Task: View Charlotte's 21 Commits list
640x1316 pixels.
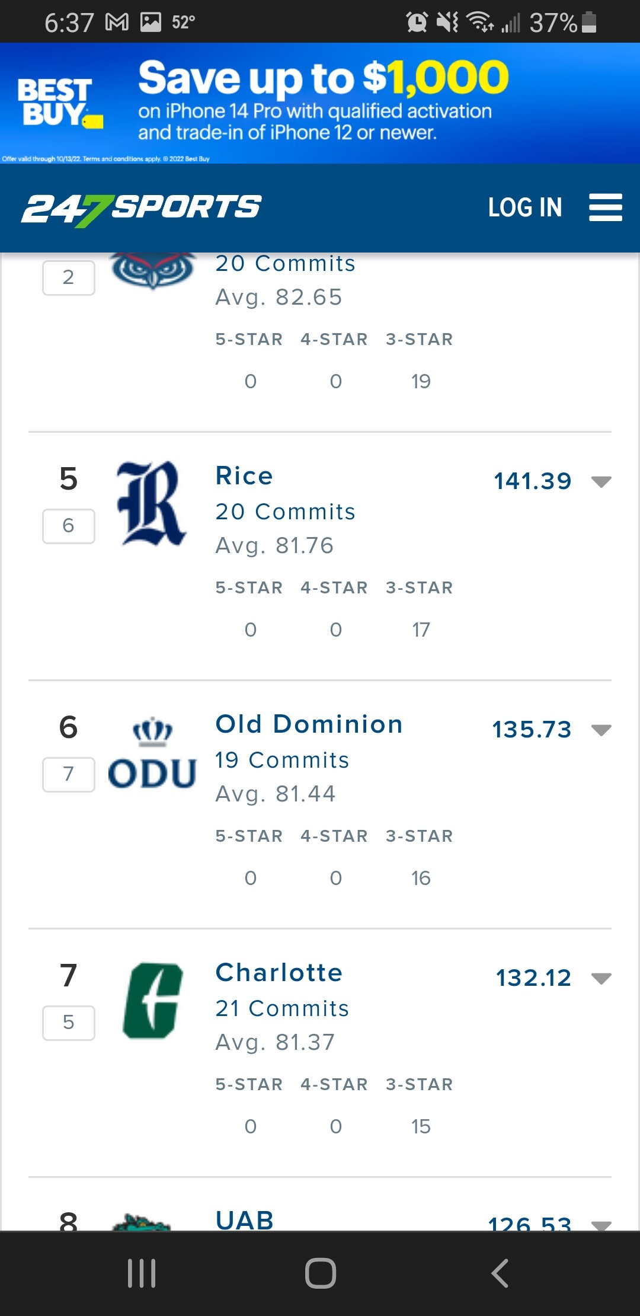Action: pos(282,1008)
